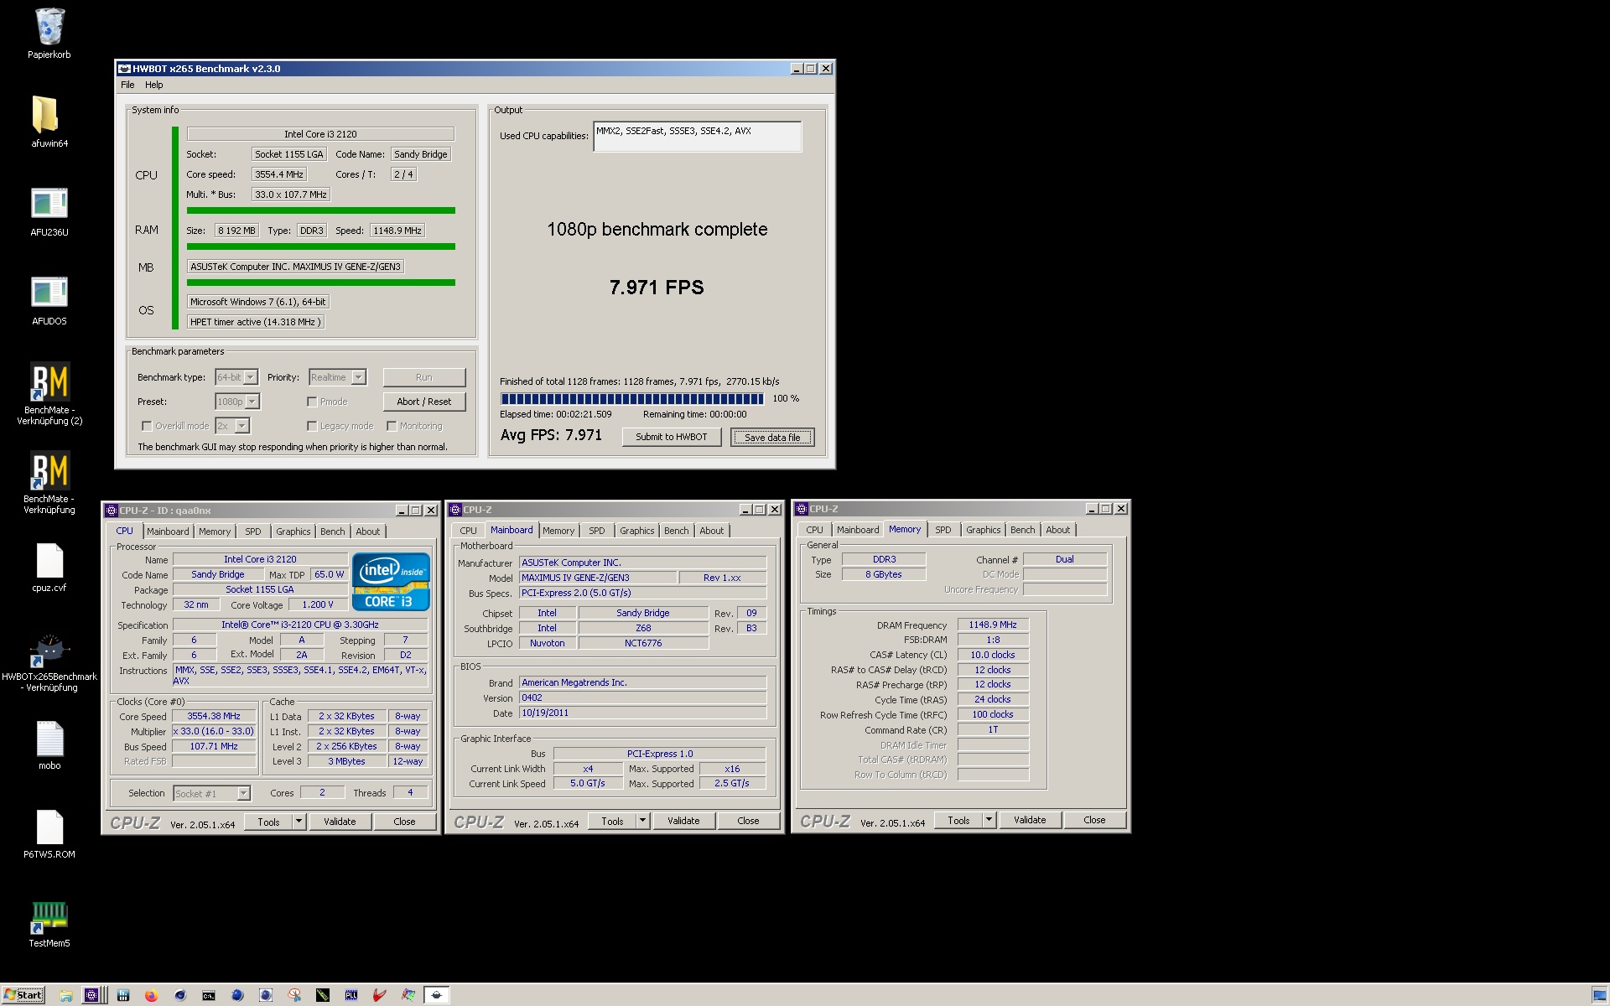
Task: Click the BIOS Version 0402 field
Action: pos(643,697)
